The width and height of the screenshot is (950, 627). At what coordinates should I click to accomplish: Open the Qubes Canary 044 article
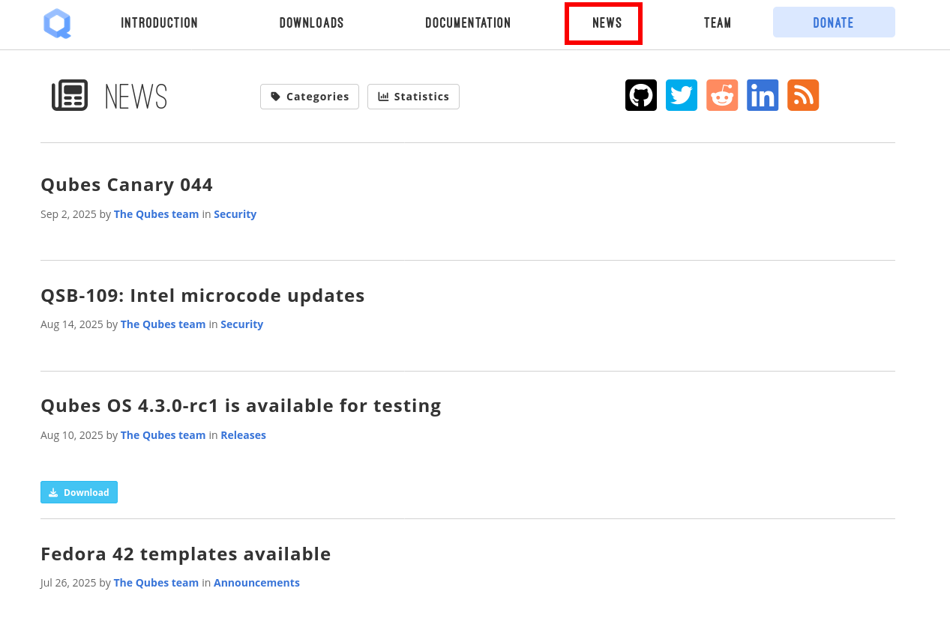tap(127, 184)
